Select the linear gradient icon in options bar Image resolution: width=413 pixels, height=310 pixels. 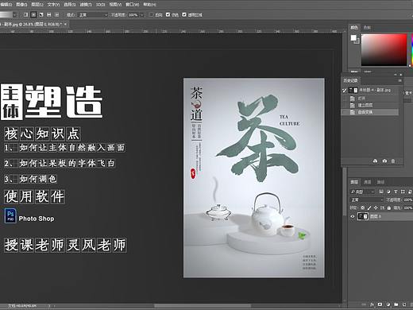pos(25,15)
